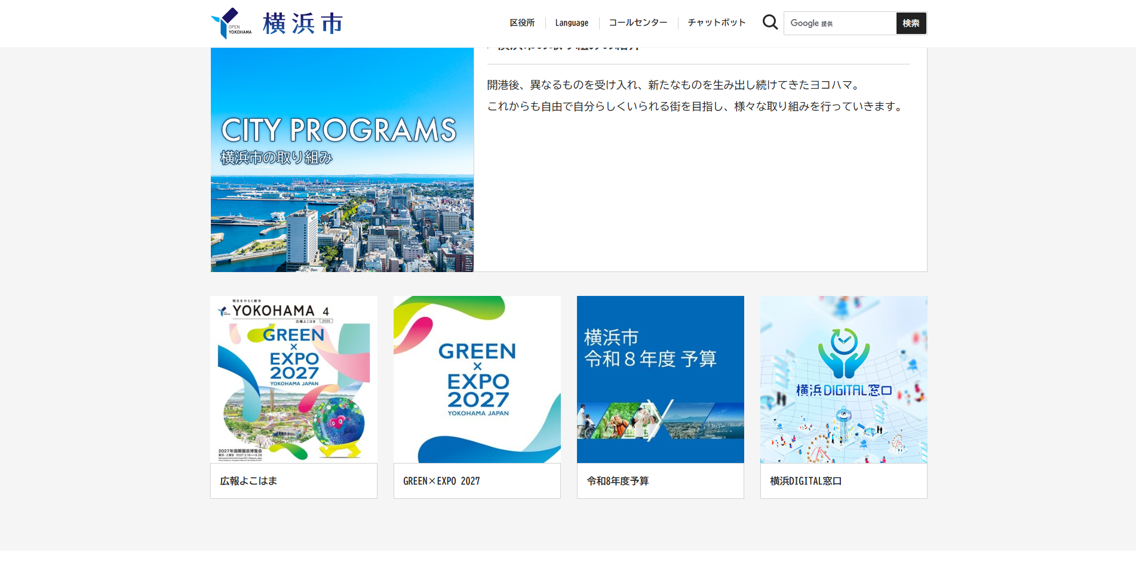Click the line starting これからも自由で
Viewport: 1136px width, 565px height.
[696, 106]
